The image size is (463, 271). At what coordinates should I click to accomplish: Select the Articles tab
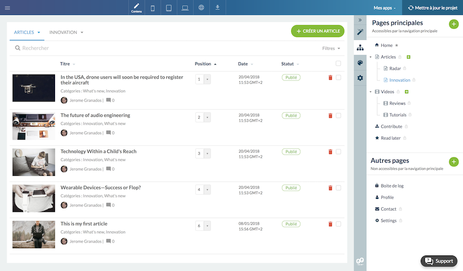pos(26,32)
